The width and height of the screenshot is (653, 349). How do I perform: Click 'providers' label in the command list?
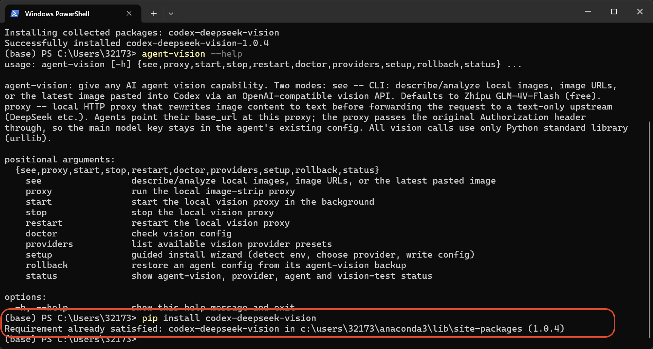(x=49, y=244)
